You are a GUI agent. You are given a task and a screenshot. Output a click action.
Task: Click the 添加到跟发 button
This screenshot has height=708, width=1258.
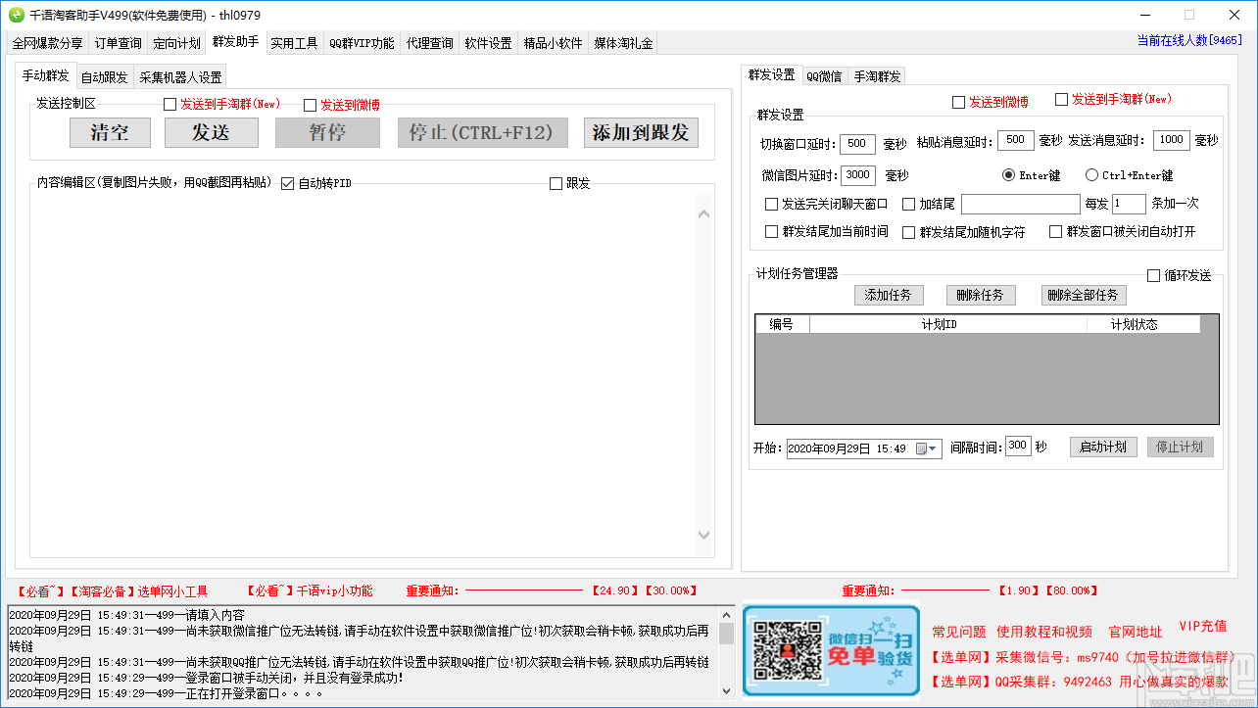tap(641, 133)
